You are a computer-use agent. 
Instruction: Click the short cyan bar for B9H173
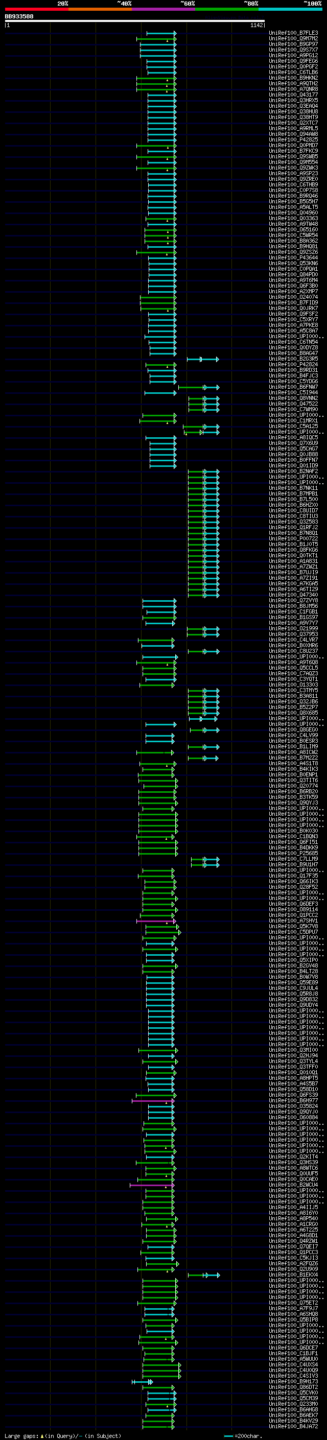pos(143,1382)
